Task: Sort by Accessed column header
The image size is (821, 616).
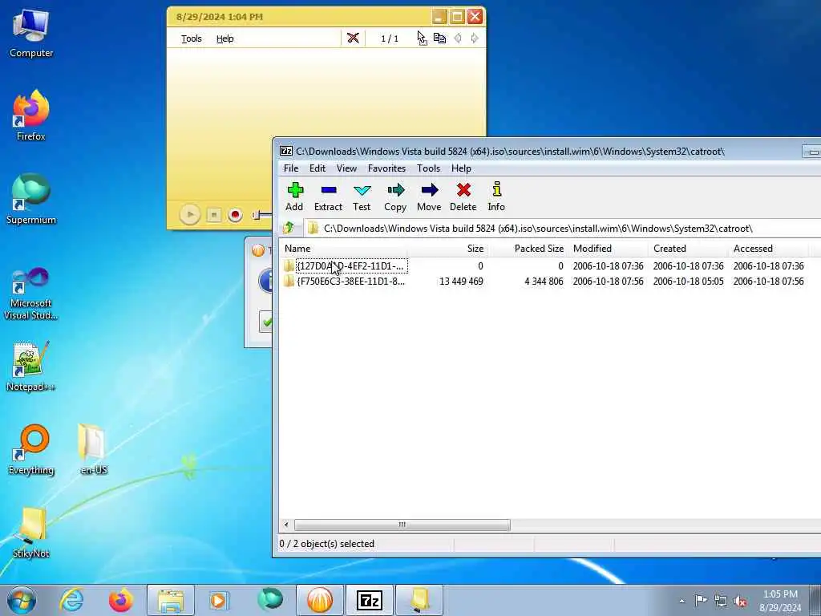Action: (769, 249)
